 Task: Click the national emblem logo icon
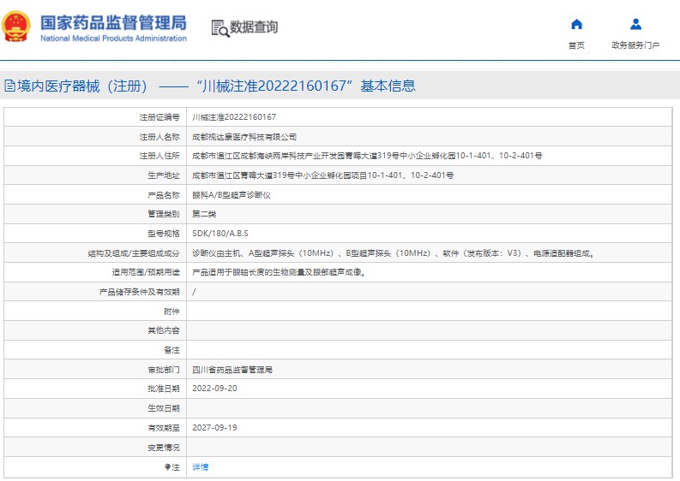coord(16,27)
